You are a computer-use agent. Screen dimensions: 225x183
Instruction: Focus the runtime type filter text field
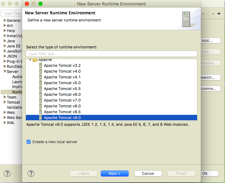(112, 54)
